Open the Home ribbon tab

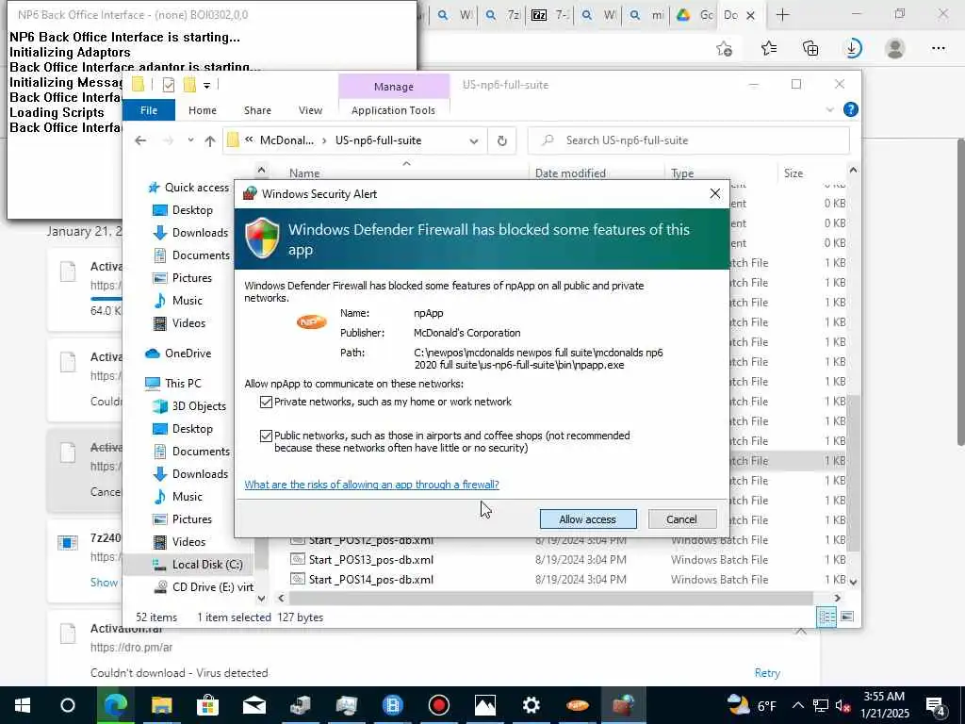coord(203,110)
